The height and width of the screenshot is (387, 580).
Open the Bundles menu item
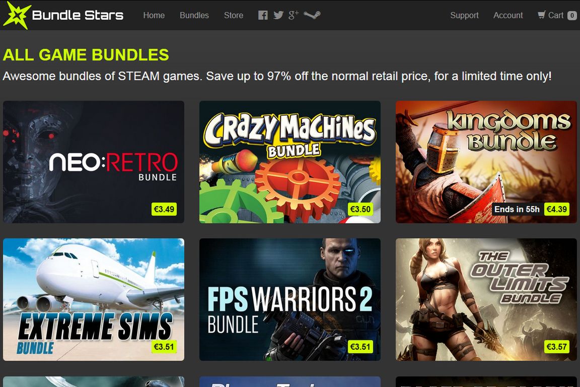pos(194,15)
